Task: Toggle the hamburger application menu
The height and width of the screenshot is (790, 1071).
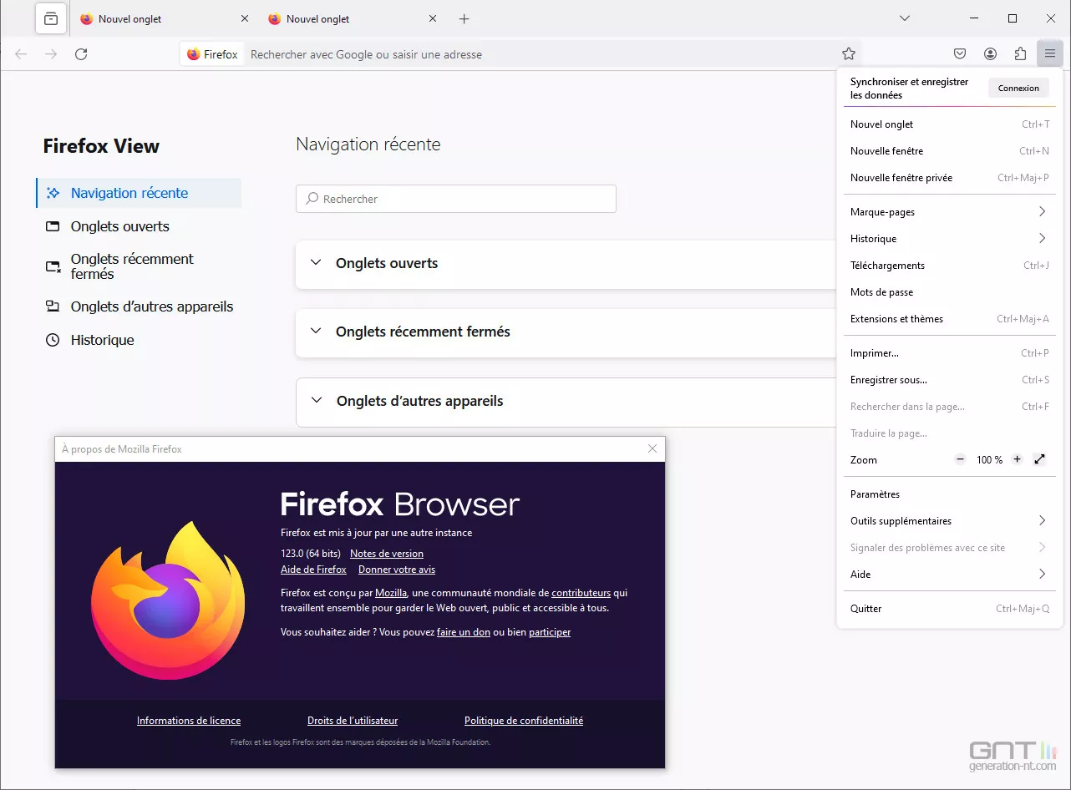Action: (1049, 54)
